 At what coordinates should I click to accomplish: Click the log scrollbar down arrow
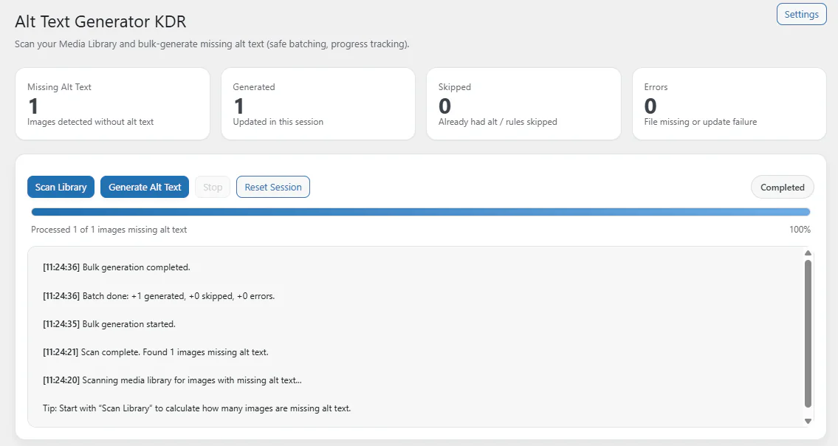(808, 421)
